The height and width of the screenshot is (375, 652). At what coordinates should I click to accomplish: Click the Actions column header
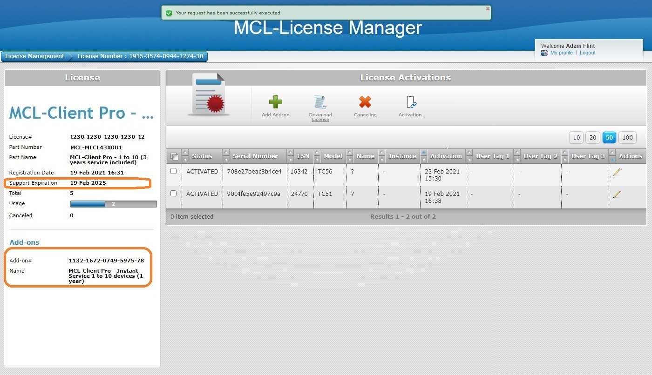tap(631, 156)
